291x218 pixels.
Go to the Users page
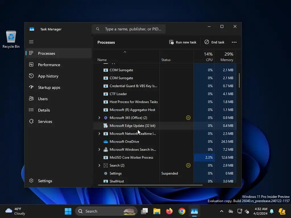pyautogui.click(x=59, y=99)
